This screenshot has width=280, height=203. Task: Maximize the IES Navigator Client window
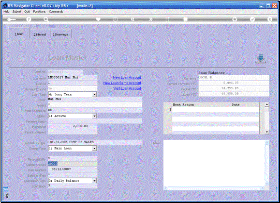[x=268, y=6]
